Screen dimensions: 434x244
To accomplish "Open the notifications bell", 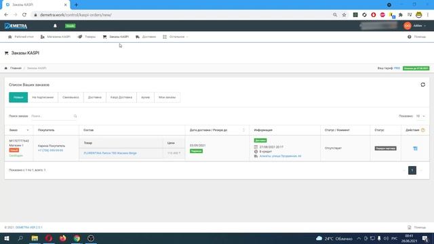I will click(x=55, y=26).
